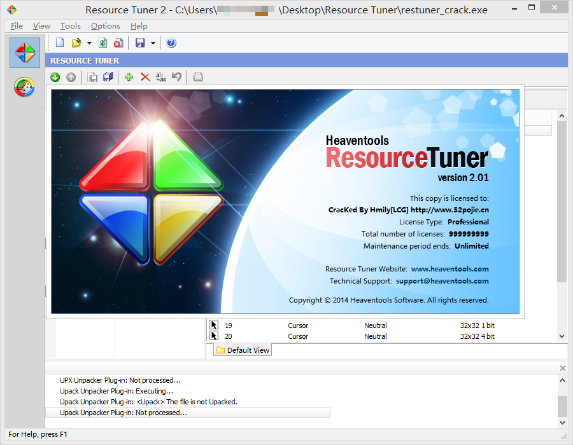Open the Tools menu
The width and height of the screenshot is (573, 445).
(71, 26)
